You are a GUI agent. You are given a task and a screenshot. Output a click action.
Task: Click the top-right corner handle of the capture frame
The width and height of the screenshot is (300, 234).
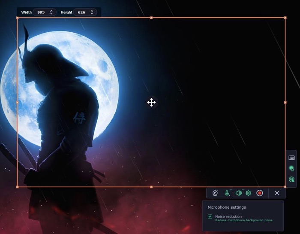(285, 18)
